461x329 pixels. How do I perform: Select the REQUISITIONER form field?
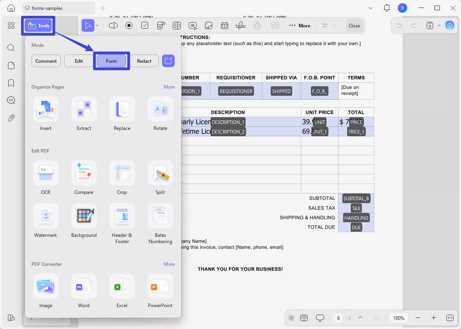236,91
